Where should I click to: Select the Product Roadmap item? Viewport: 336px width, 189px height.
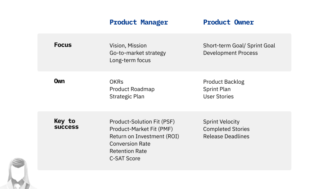(x=132, y=89)
